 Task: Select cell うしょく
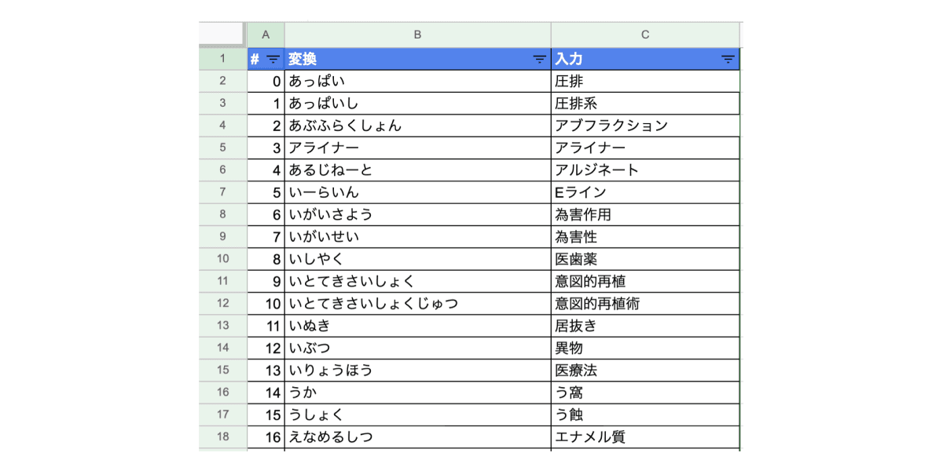pos(418,414)
